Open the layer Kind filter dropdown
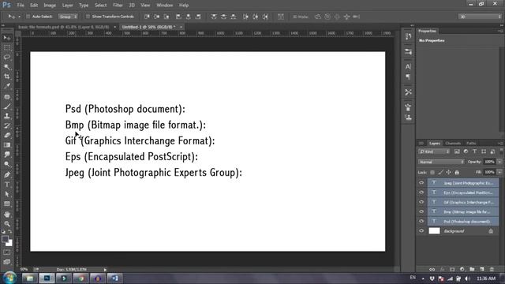505x284 pixels. (434, 151)
